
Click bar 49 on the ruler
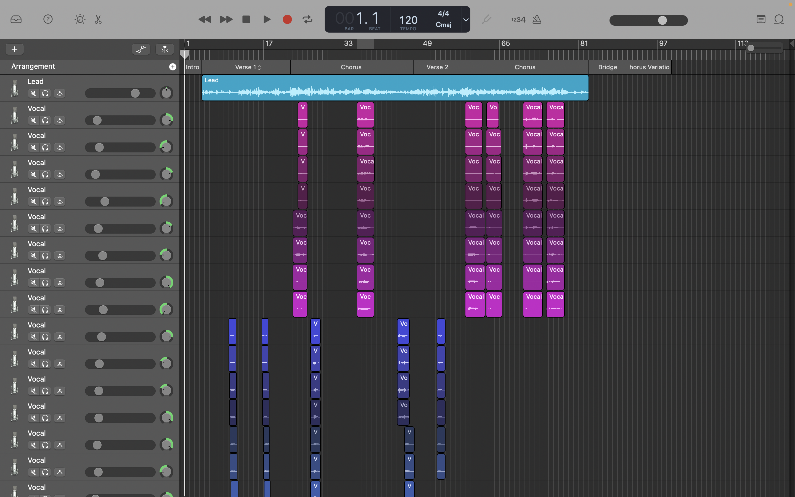[x=427, y=43]
